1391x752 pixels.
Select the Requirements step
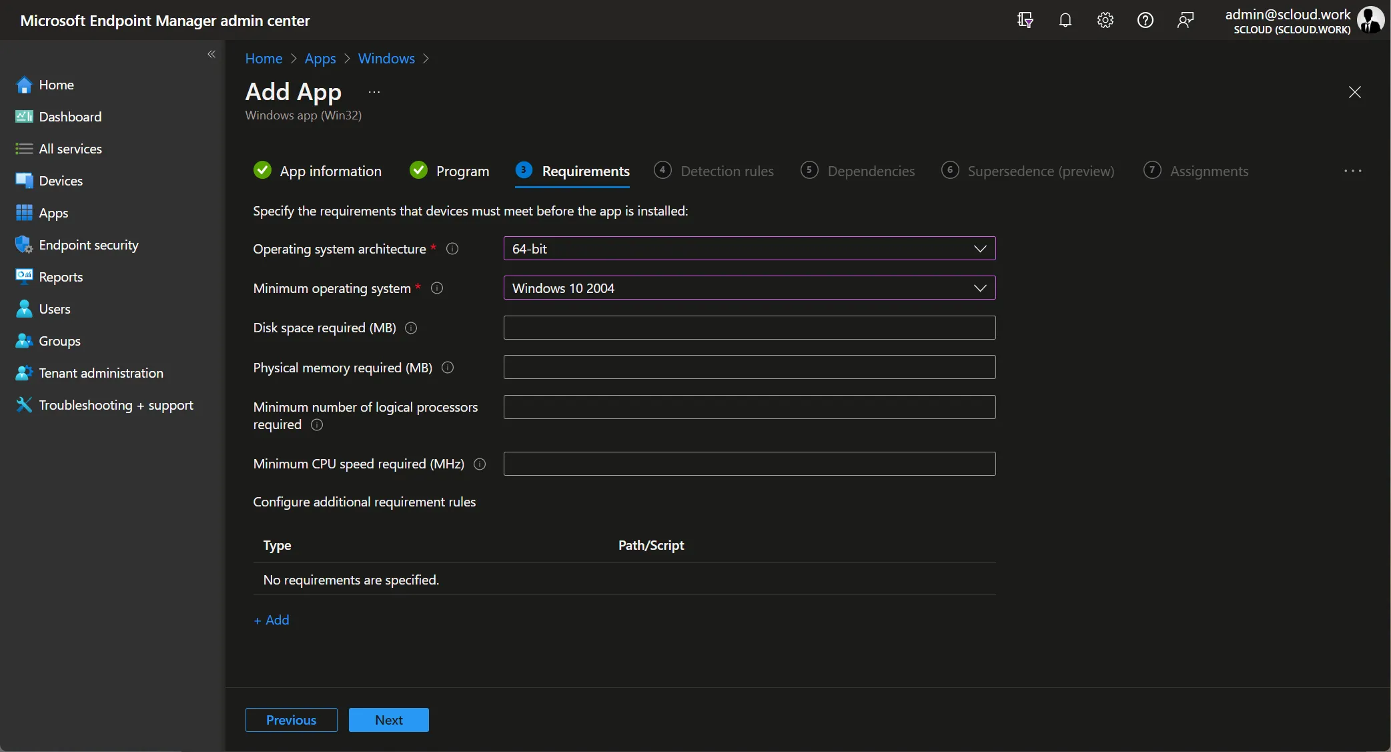572,171
